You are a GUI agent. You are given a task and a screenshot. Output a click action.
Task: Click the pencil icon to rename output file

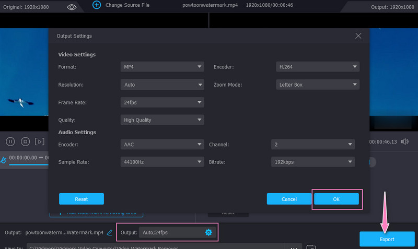110,232
